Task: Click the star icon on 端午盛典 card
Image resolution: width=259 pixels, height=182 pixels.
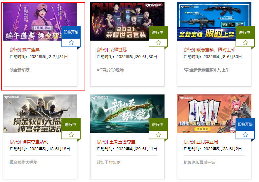Action: (71, 43)
